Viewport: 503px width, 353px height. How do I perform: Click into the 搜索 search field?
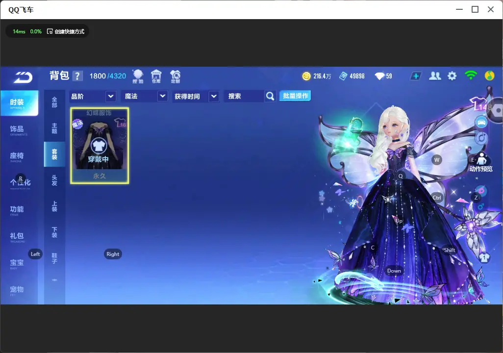click(245, 96)
